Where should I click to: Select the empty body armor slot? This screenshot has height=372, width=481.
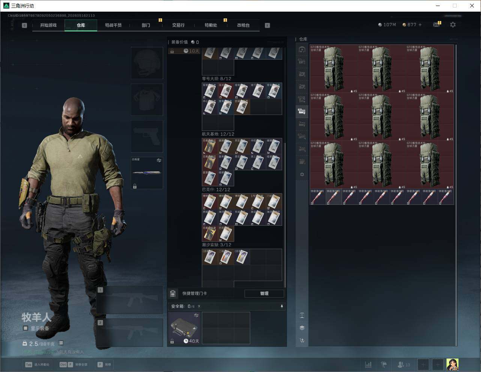click(x=147, y=100)
